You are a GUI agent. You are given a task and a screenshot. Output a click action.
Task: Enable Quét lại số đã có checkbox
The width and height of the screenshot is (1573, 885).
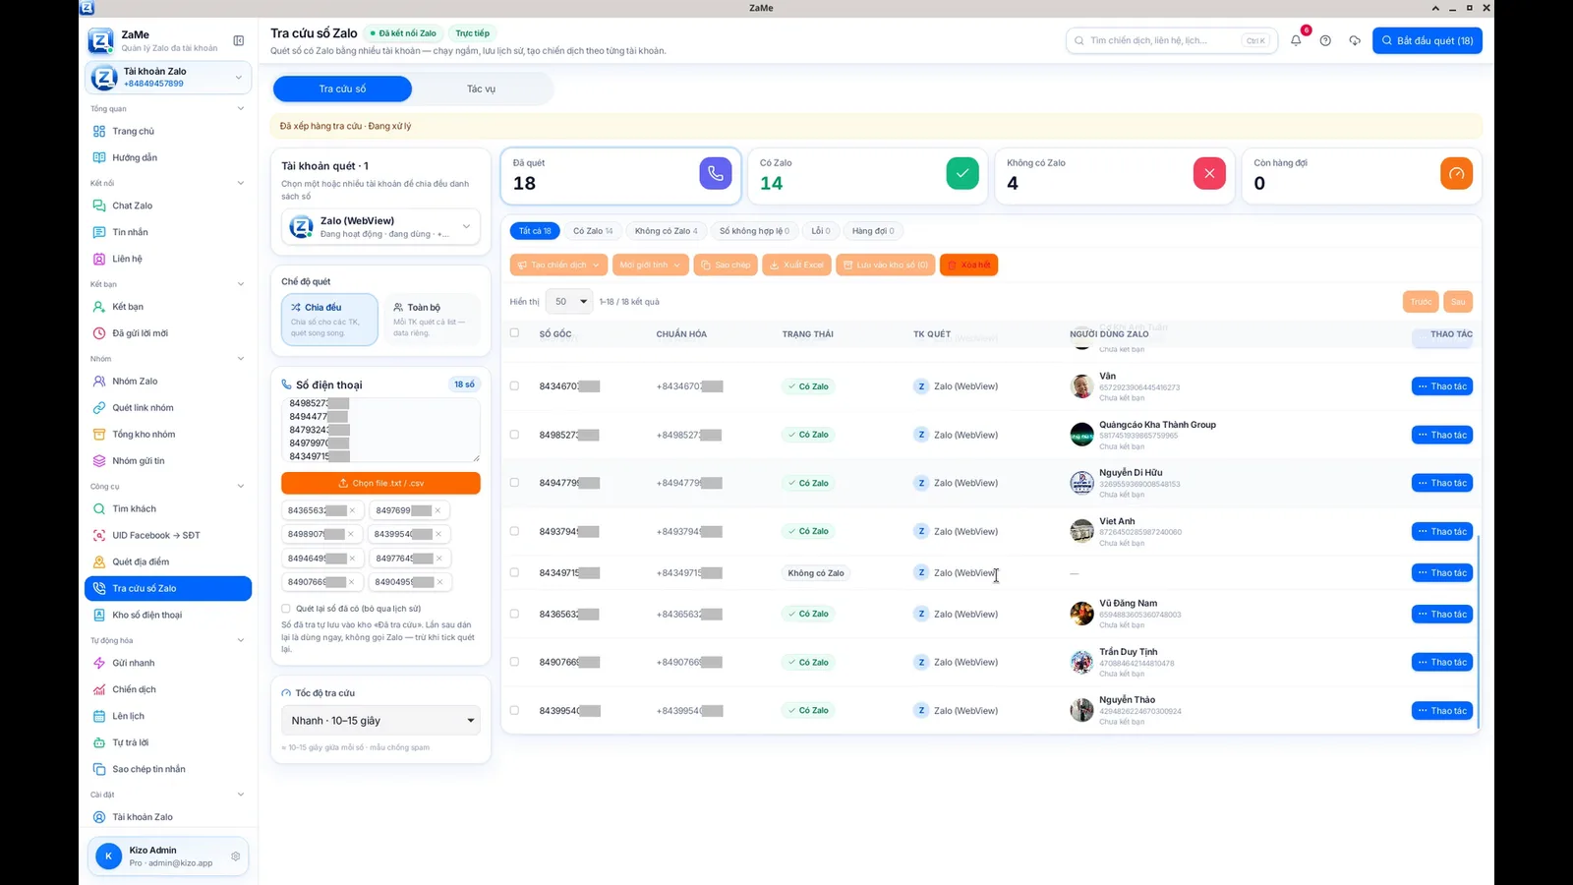click(x=286, y=609)
